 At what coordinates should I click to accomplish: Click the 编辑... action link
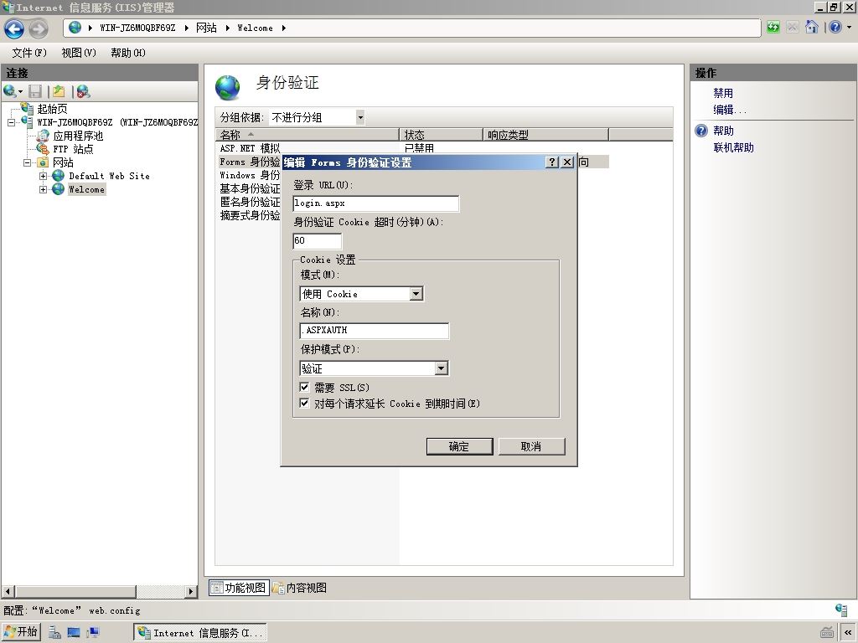click(730, 110)
